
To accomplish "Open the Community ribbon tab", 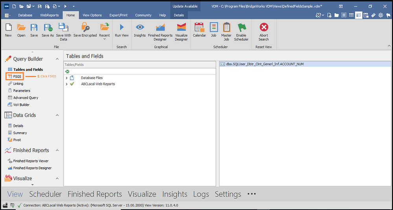I will pyautogui.click(x=143, y=15).
